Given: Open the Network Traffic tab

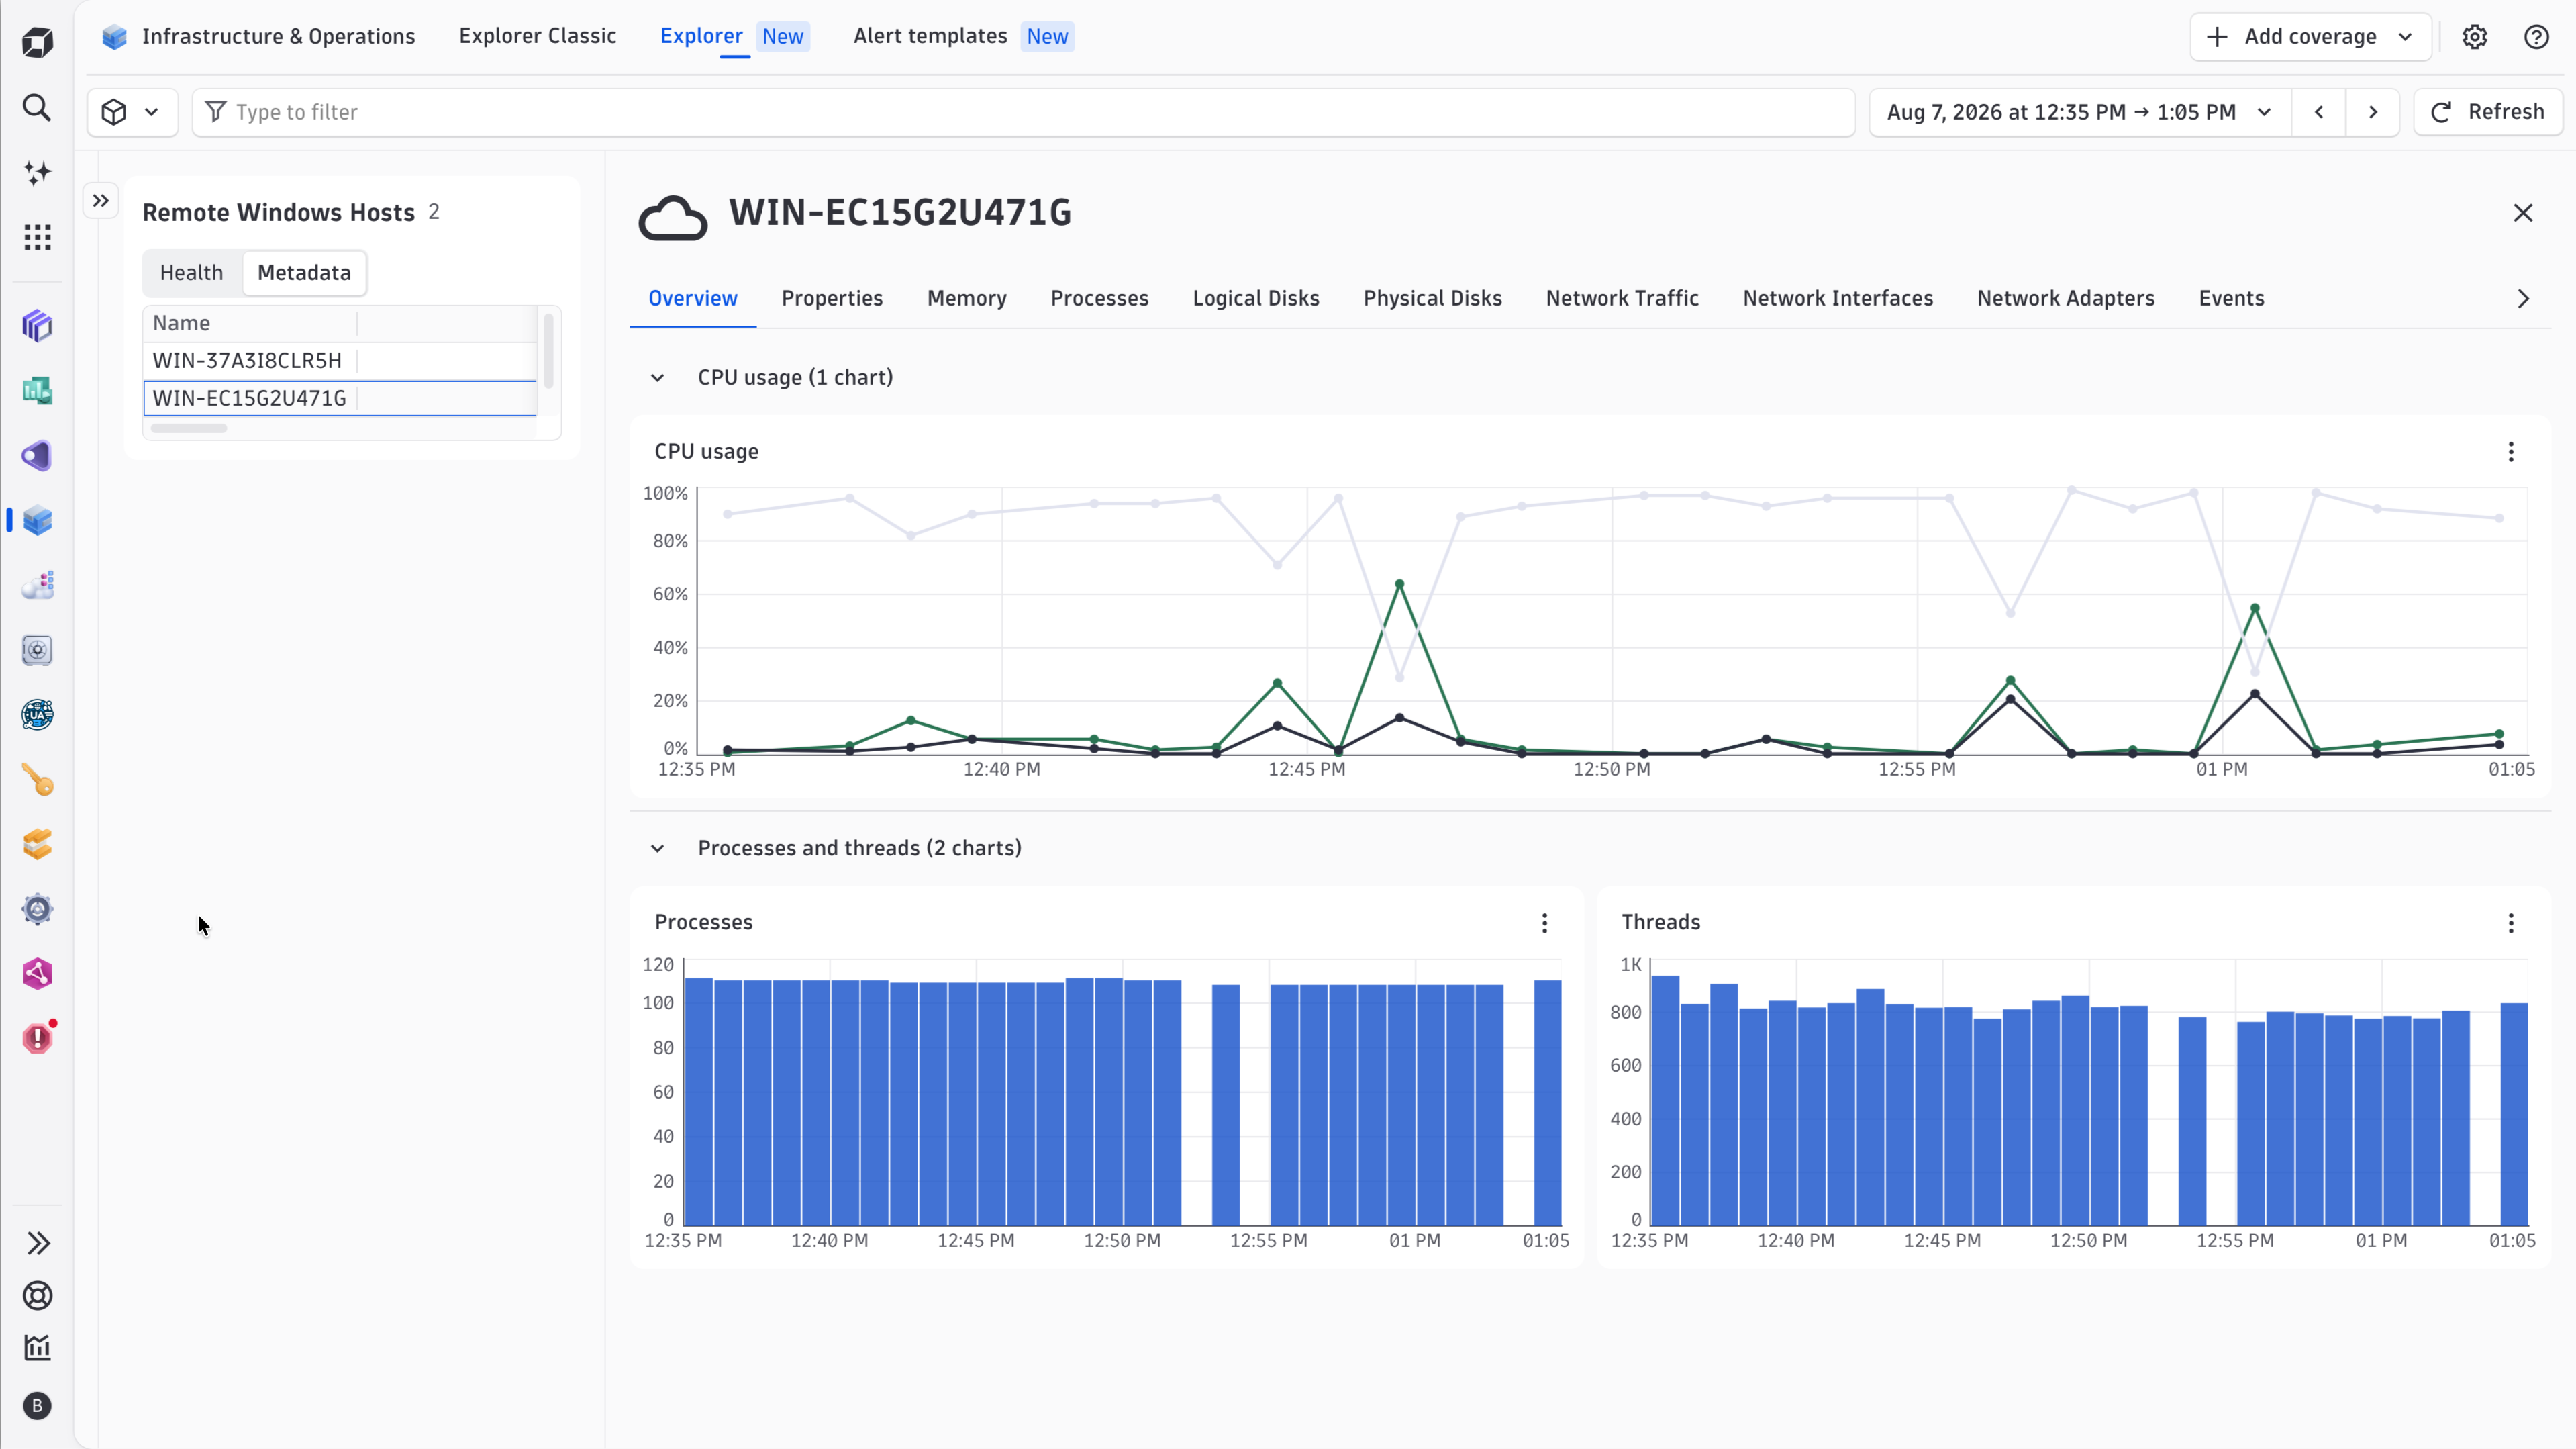Looking at the screenshot, I should coord(1622,299).
